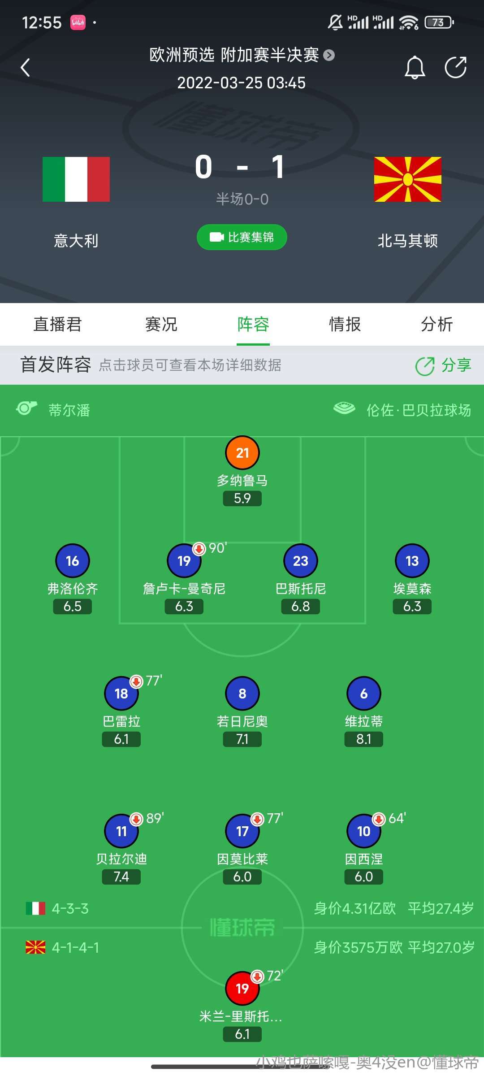The height and width of the screenshot is (1076, 484).
Task: Toggle the match notification bell
Action: 415,68
